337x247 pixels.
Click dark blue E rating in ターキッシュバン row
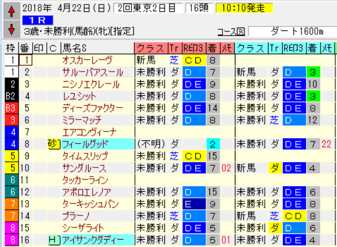tap(194, 204)
